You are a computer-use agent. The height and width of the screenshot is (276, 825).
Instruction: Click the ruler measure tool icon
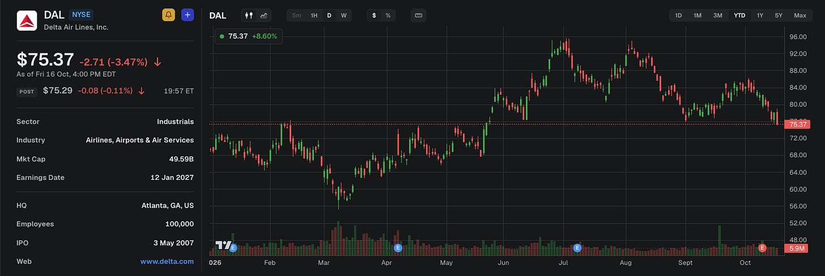419,15
